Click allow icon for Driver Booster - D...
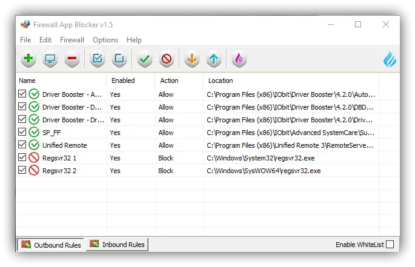Viewport: 415px width, 267px height. pos(34,107)
